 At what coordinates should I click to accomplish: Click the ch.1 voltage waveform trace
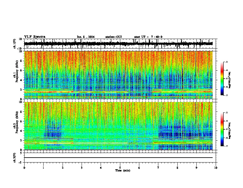[x=118, y=44]
